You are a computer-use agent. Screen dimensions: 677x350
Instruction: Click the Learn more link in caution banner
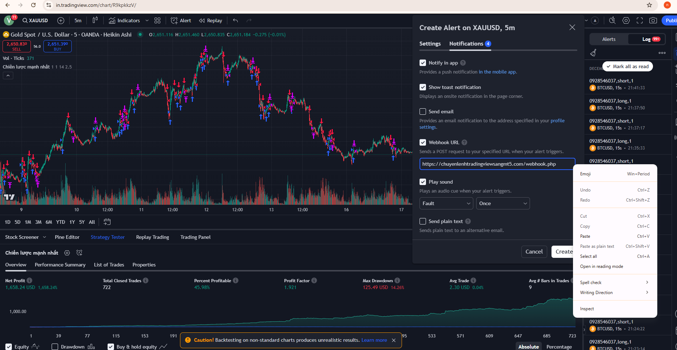click(x=374, y=340)
